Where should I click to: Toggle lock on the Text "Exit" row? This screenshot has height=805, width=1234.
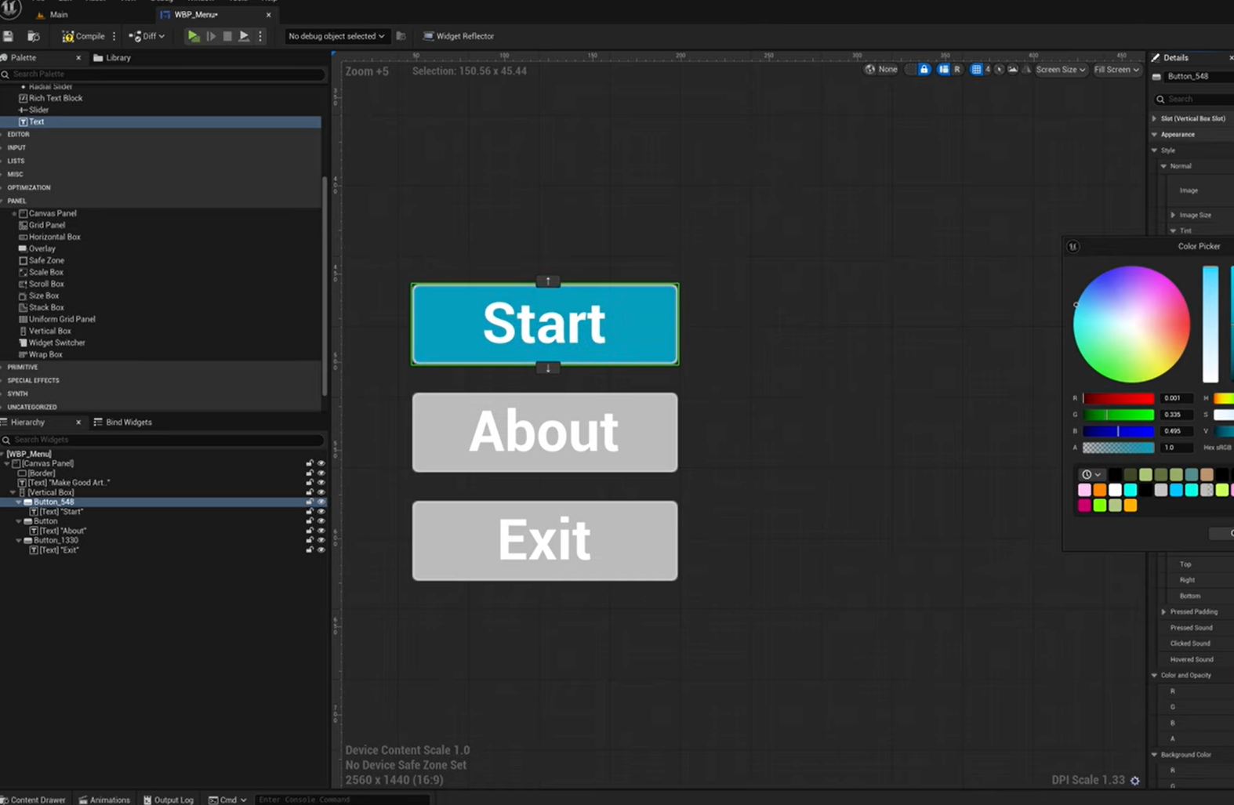tap(310, 550)
